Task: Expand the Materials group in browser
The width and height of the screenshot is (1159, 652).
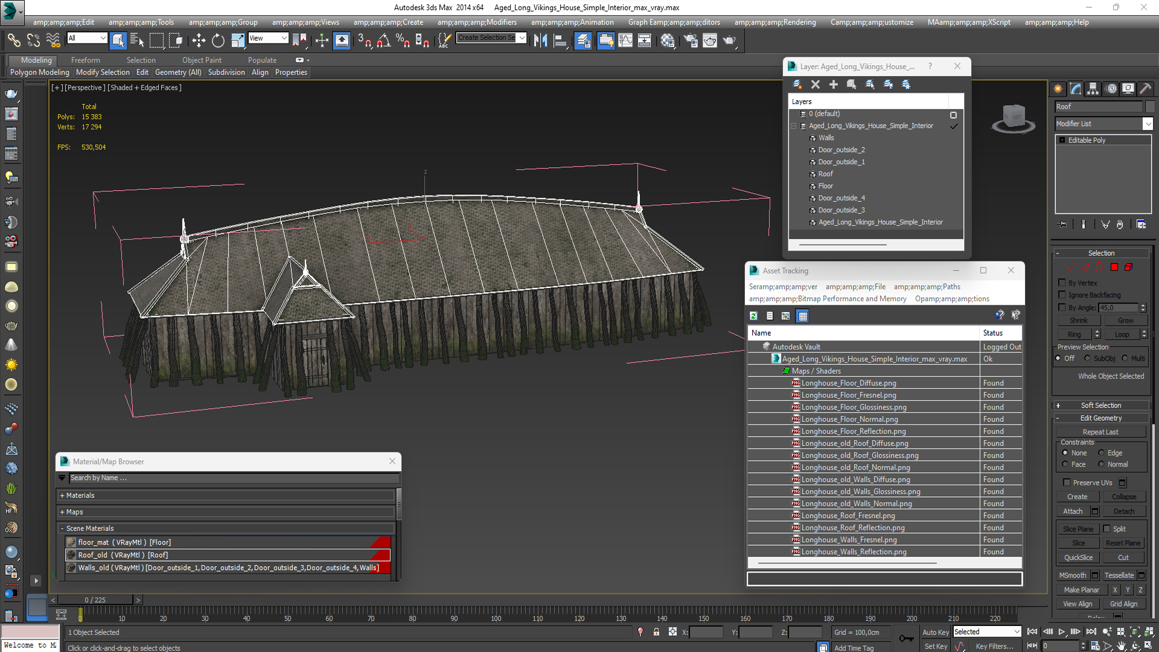Action: click(62, 496)
